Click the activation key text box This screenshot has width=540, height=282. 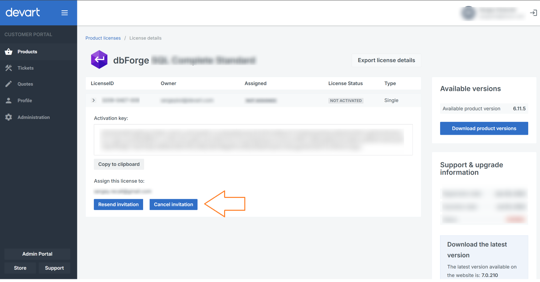[253, 140]
